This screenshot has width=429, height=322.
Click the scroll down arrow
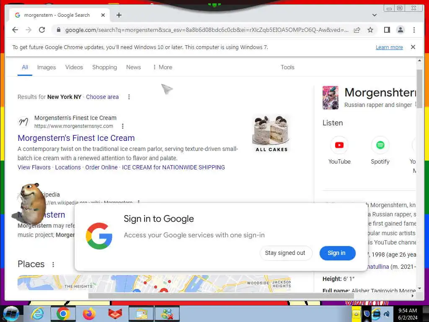(x=419, y=288)
